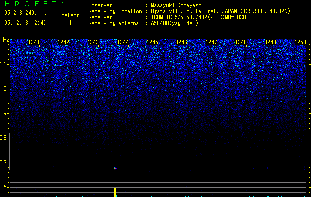The height and width of the screenshot is (197, 311).
Task: Click the 1250 time marker
Action: point(300,42)
